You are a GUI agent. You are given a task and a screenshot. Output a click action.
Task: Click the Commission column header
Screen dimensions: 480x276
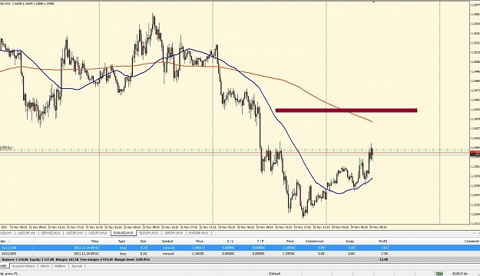point(315,242)
